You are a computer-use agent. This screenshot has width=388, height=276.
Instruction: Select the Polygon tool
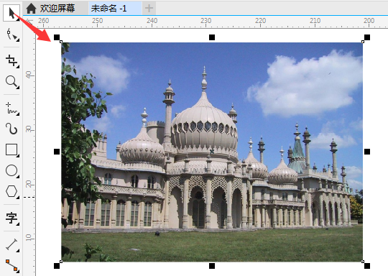[x=11, y=191]
